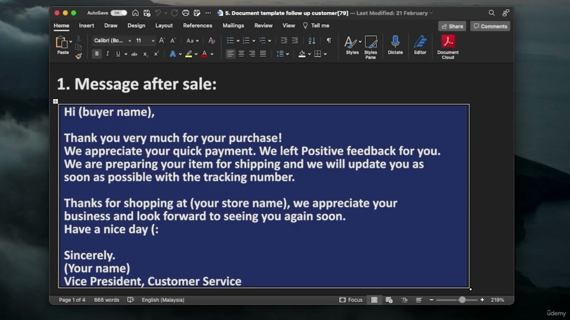This screenshot has width=570, height=320.
Task: Toggle Strikethrough formatting
Action: pyautogui.click(x=134, y=54)
